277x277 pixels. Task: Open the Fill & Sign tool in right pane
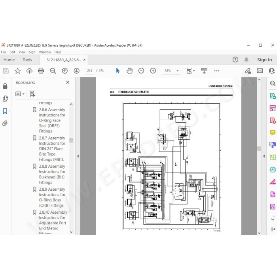[x=273, y=182]
